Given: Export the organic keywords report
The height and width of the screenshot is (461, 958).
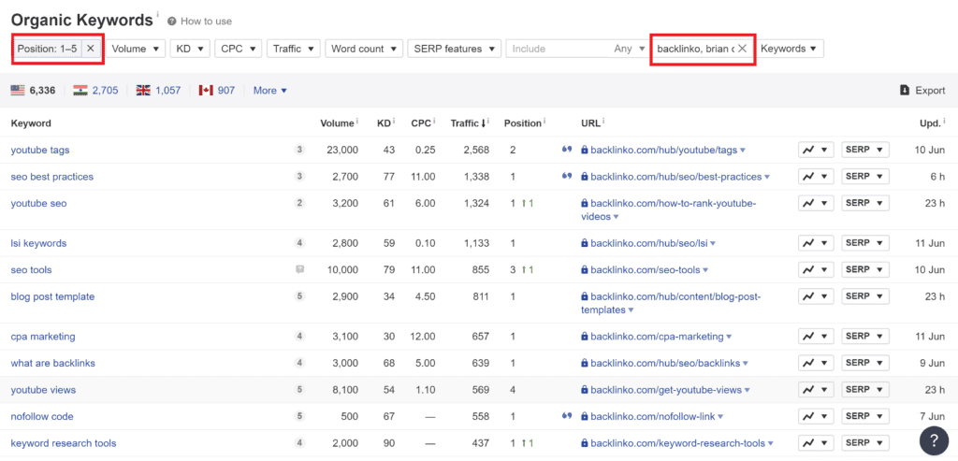Looking at the screenshot, I should [922, 91].
